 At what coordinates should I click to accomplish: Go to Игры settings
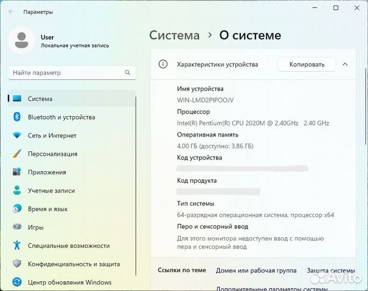coord(72,227)
